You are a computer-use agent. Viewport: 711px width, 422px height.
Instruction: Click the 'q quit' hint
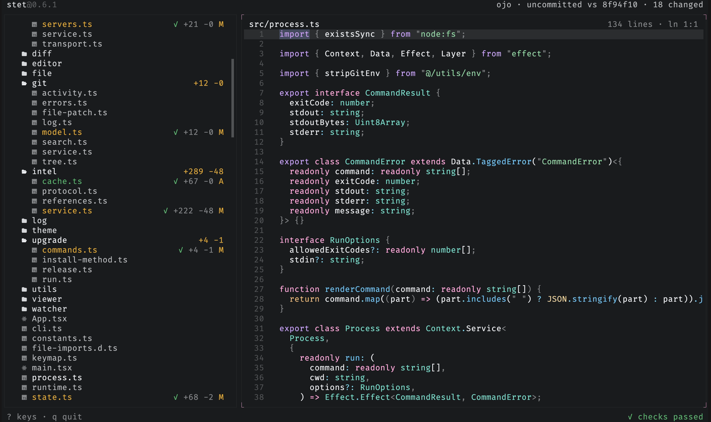[x=67, y=417]
